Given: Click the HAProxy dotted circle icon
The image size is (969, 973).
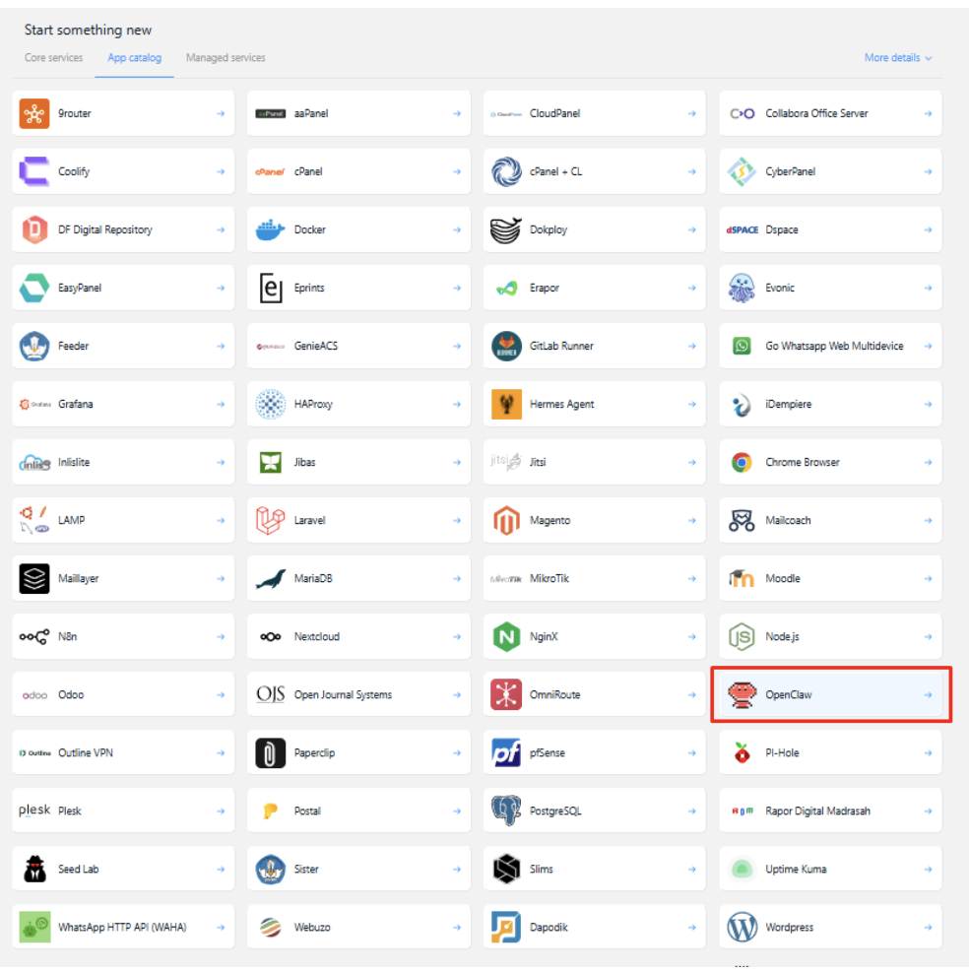Looking at the screenshot, I should coord(271,405).
